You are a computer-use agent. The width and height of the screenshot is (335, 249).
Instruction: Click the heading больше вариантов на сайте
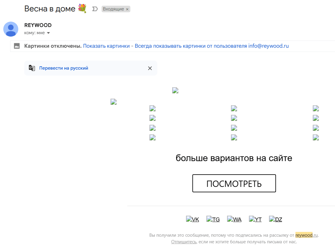[234, 158]
